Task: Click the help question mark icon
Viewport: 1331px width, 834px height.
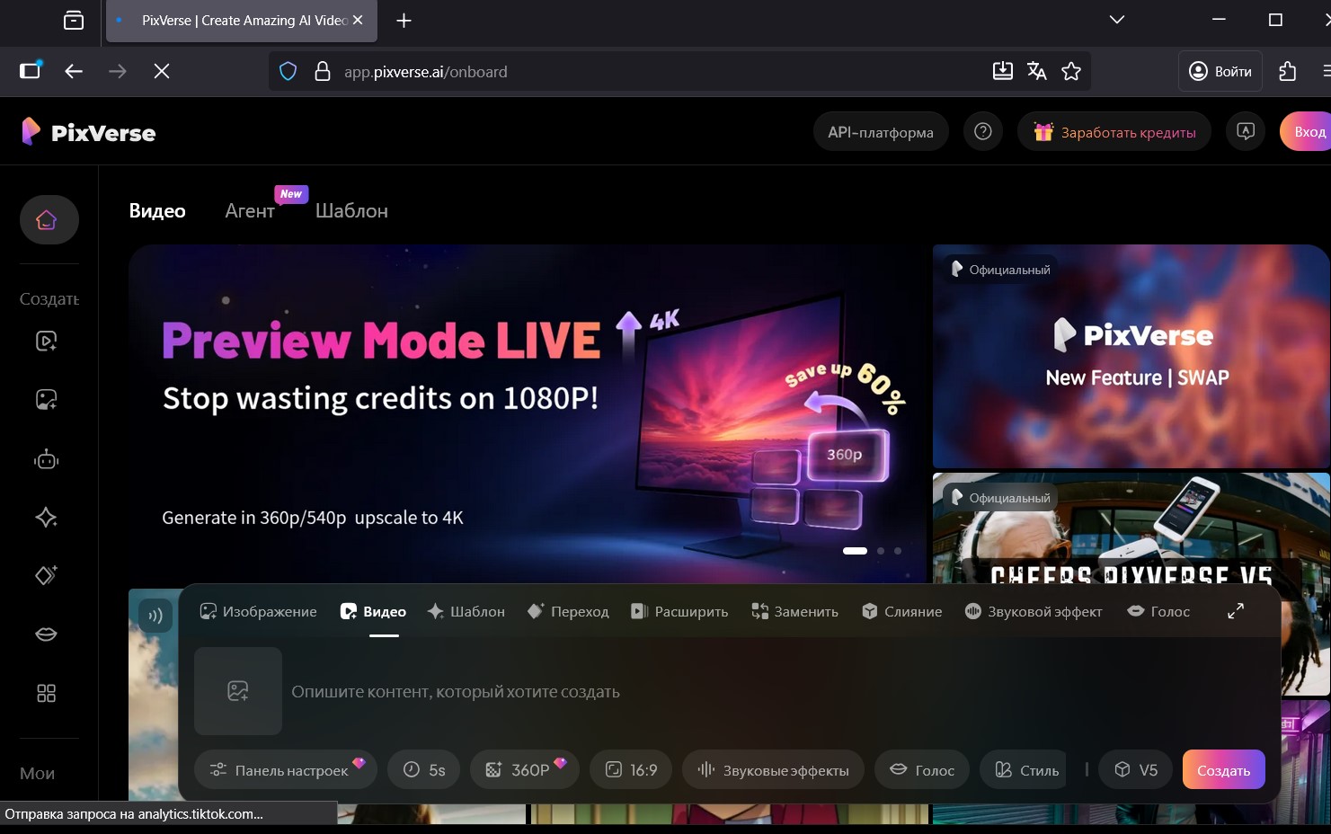Action: [982, 132]
